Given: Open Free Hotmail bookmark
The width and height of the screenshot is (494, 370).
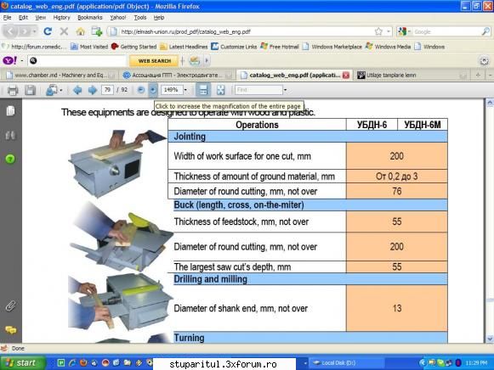Looking at the screenshot, I should 280,47.
